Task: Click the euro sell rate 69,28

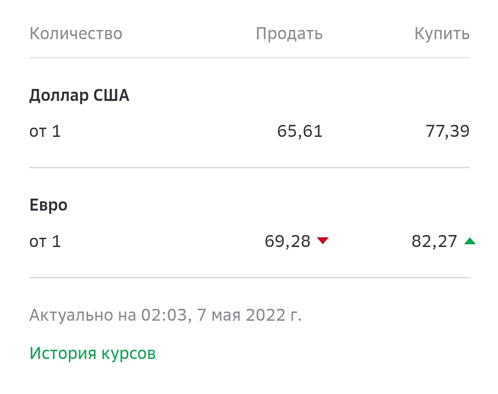Action: point(287,241)
